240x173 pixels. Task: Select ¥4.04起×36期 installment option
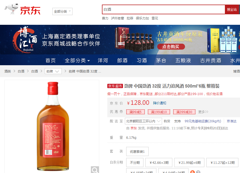174,171
